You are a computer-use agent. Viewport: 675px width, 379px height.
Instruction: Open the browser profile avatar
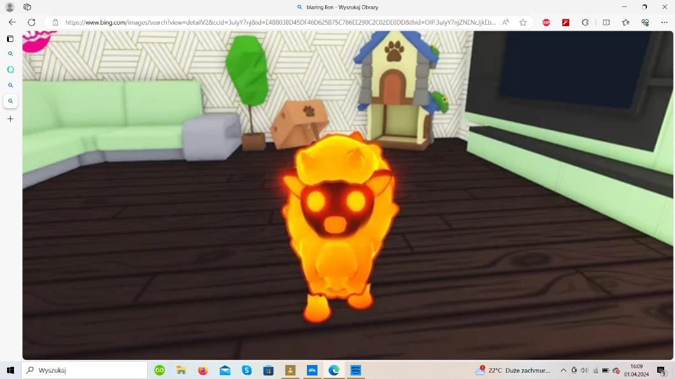click(x=10, y=7)
